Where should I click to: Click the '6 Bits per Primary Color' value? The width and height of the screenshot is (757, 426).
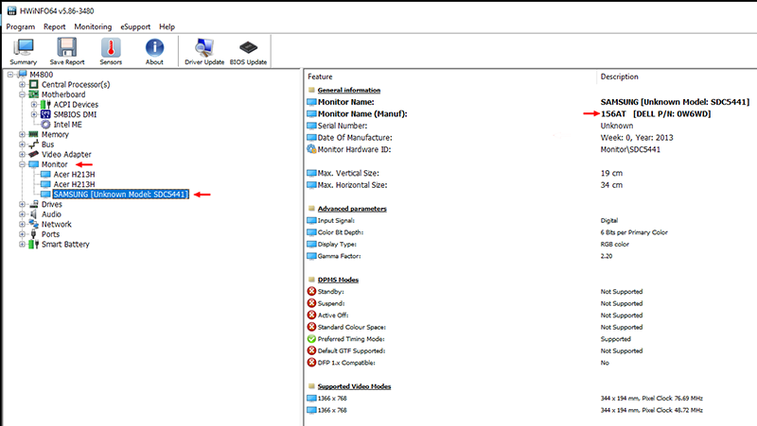click(634, 232)
